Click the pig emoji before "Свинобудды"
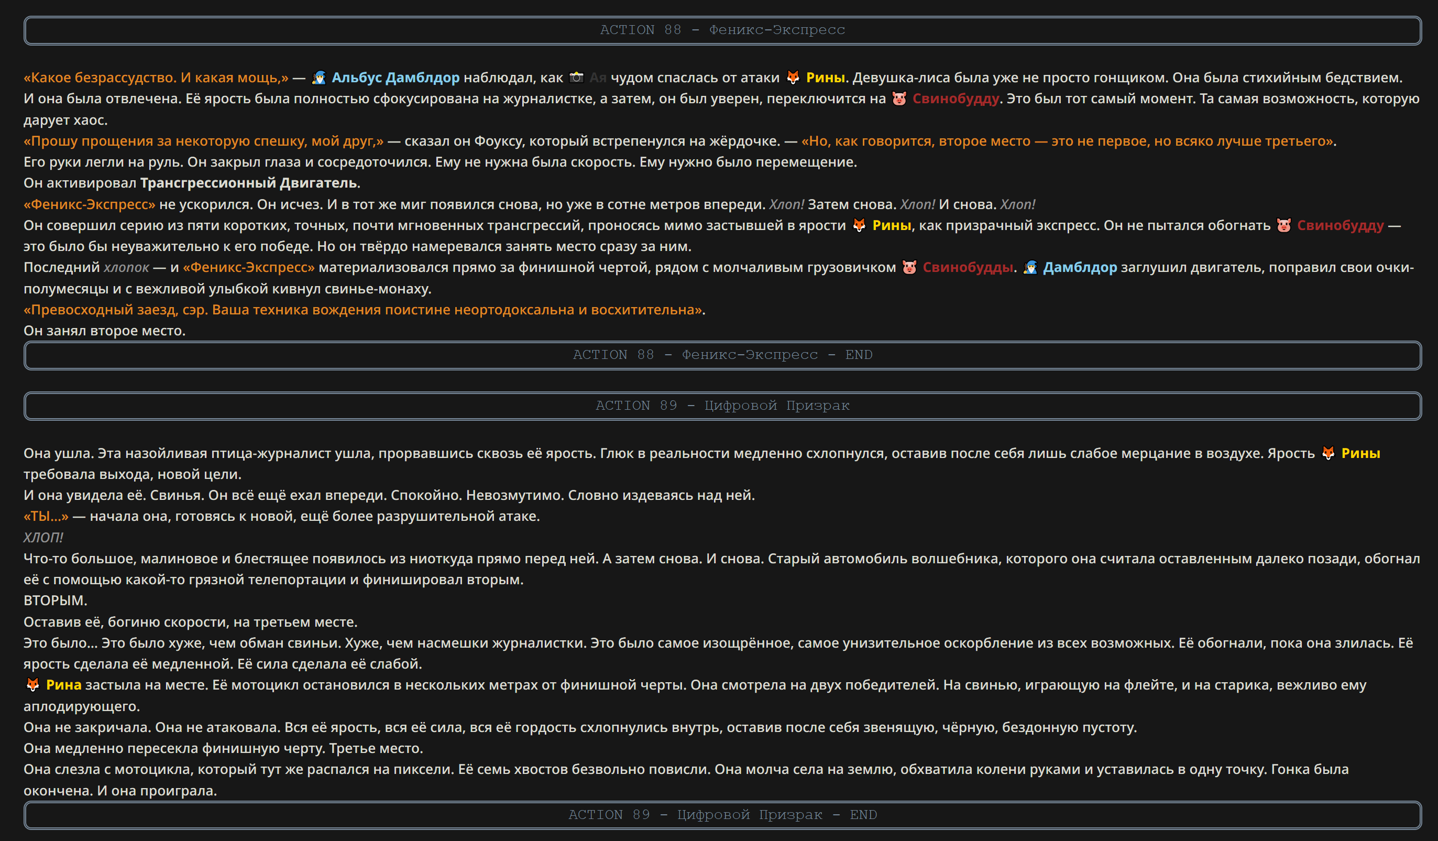 [909, 267]
